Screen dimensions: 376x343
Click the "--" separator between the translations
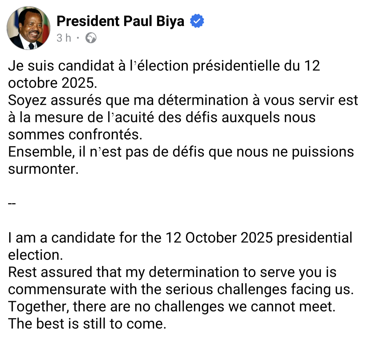(12, 203)
